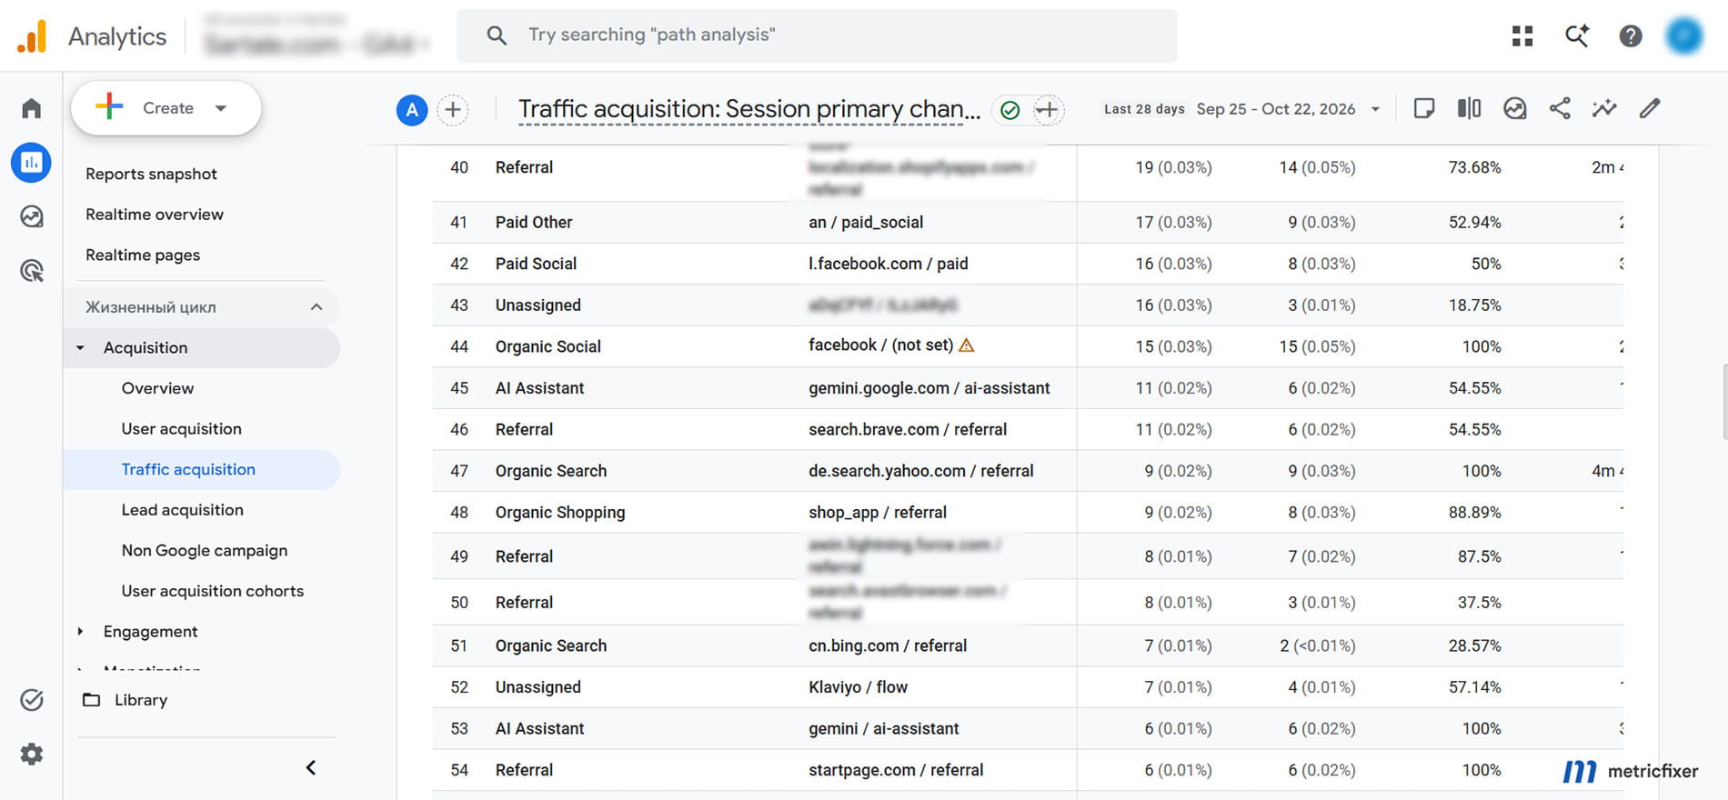
Task: Open the Help question mark icon
Action: [x=1631, y=35]
